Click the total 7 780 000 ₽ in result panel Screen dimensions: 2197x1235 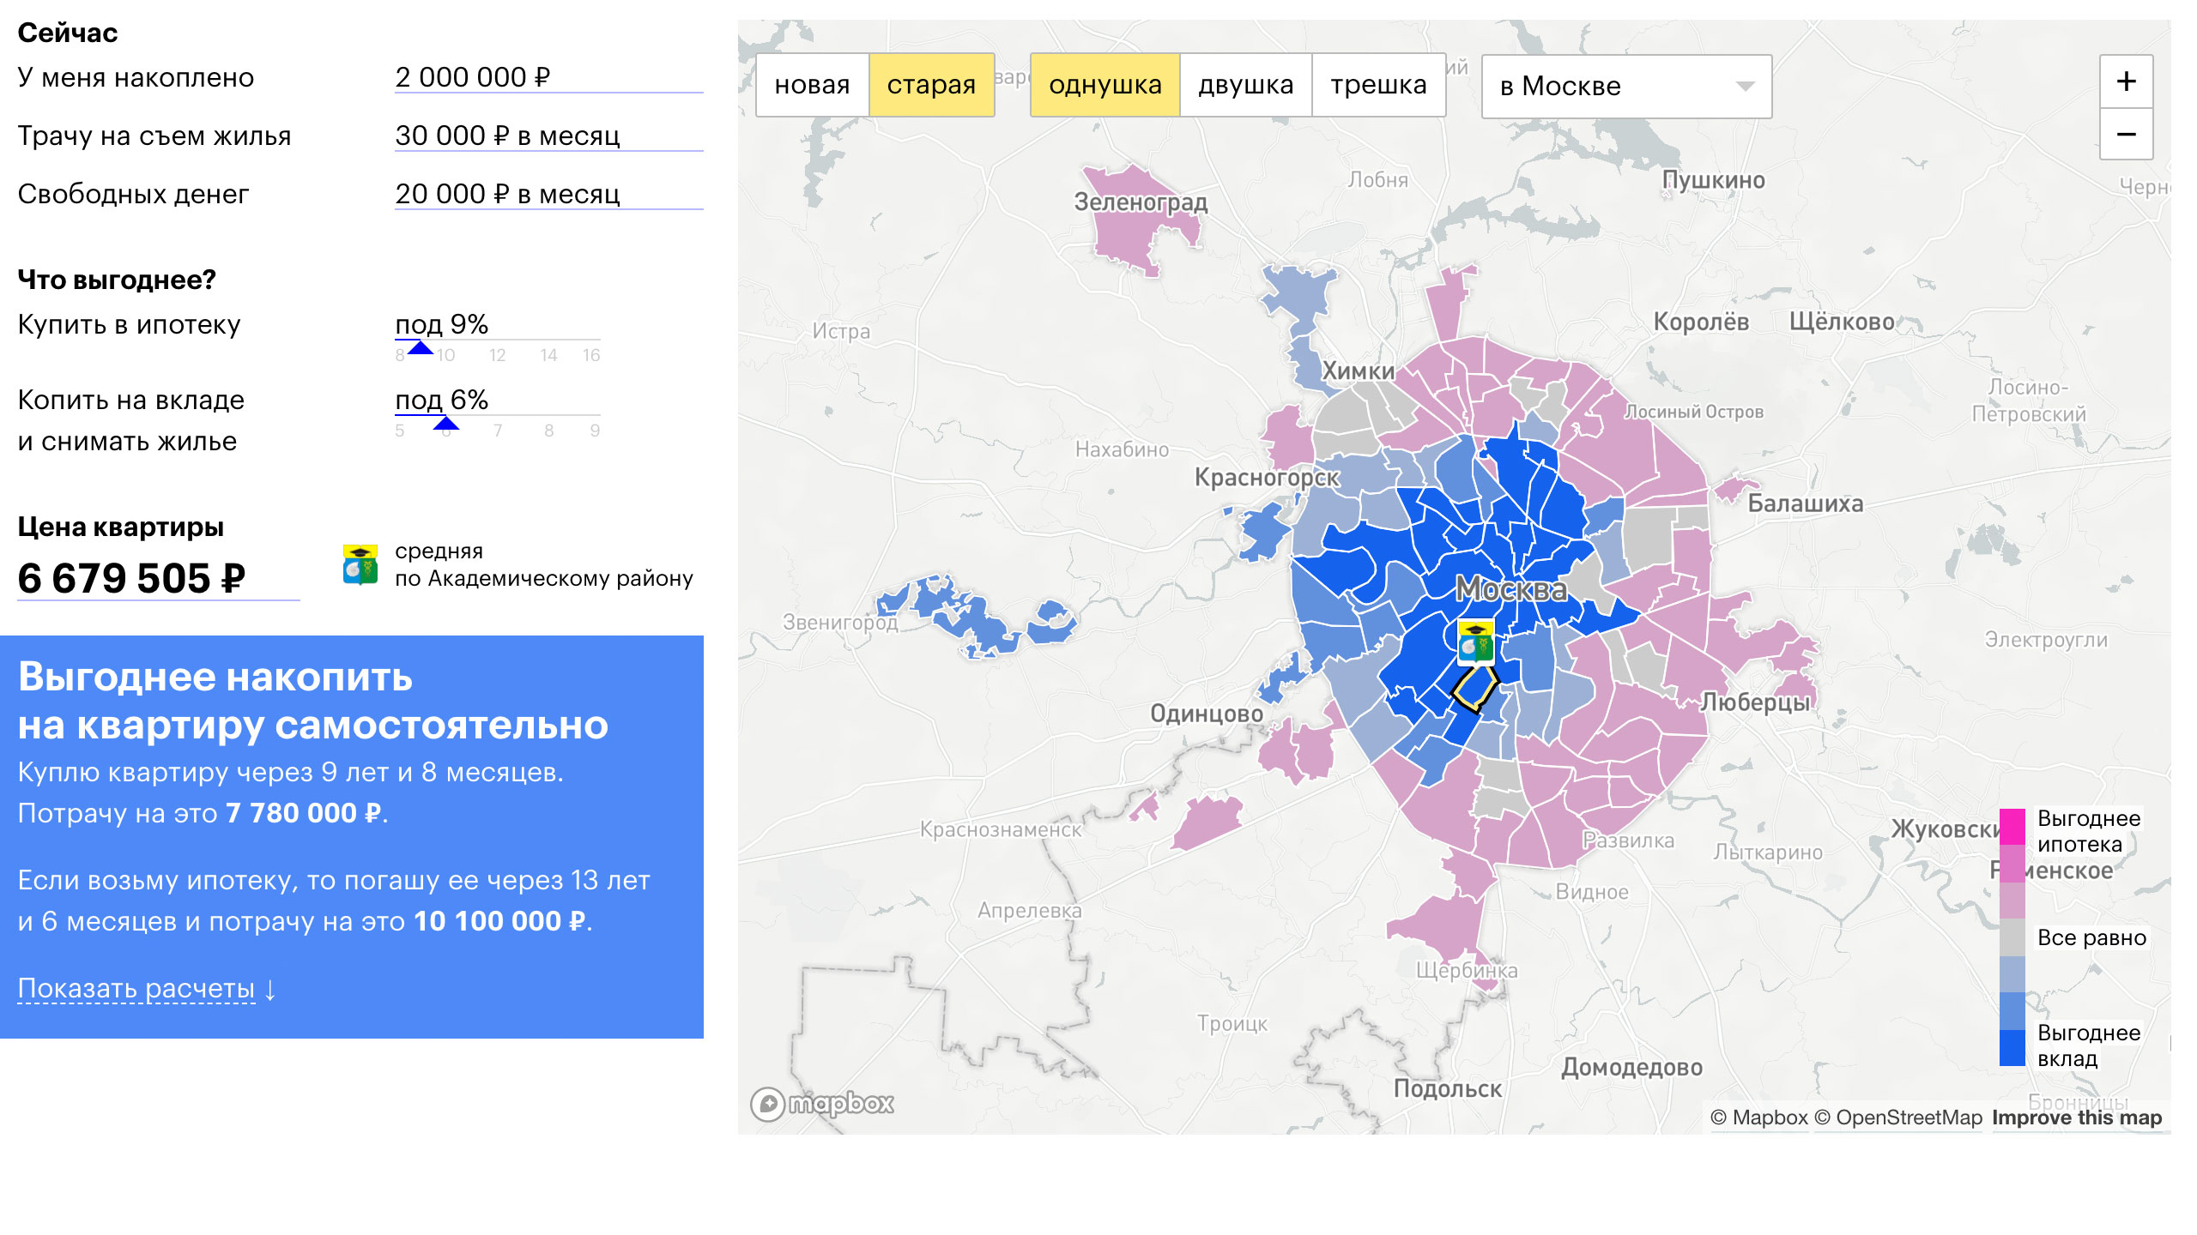pyautogui.click(x=304, y=813)
